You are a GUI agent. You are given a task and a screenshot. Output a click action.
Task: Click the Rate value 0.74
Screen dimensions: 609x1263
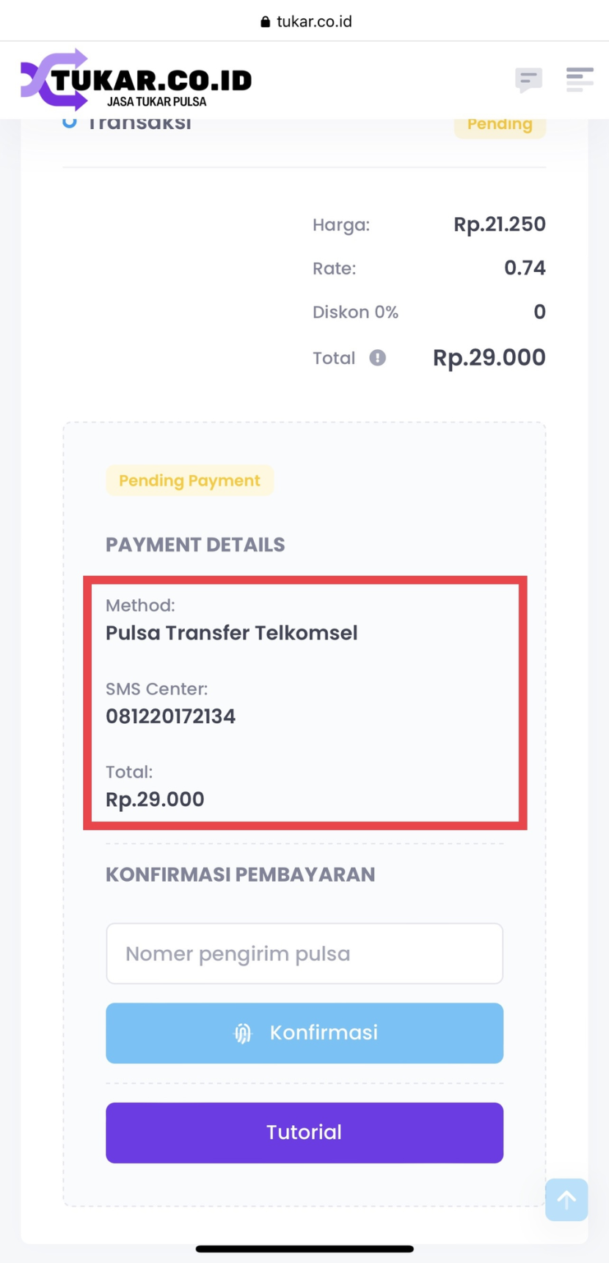(525, 268)
